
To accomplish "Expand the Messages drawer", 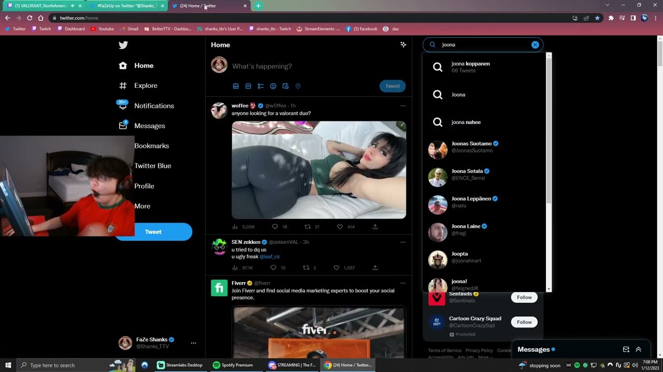I will pos(638,349).
